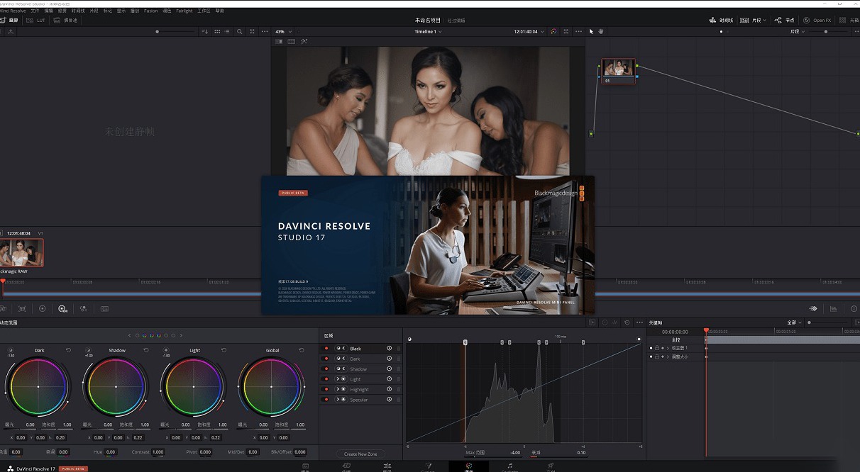Select the hand pan tool in node editor

click(600, 32)
